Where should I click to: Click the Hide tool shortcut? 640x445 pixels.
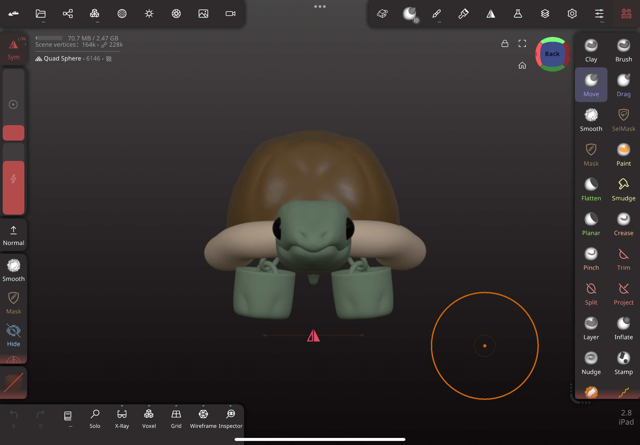13,335
